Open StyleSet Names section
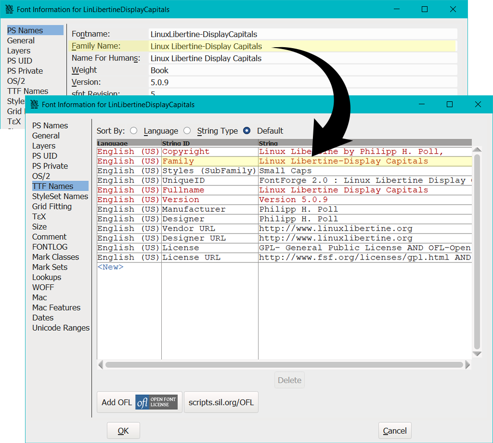493x443 pixels. pyautogui.click(x=60, y=196)
